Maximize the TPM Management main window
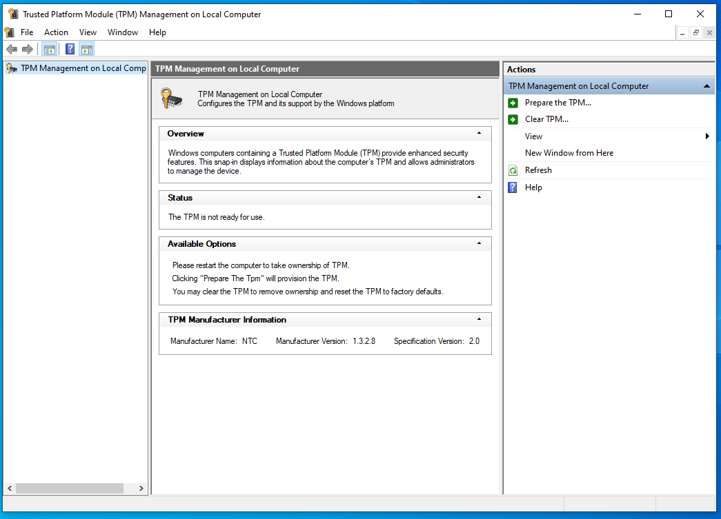Image resolution: width=721 pixels, height=519 pixels. point(669,14)
